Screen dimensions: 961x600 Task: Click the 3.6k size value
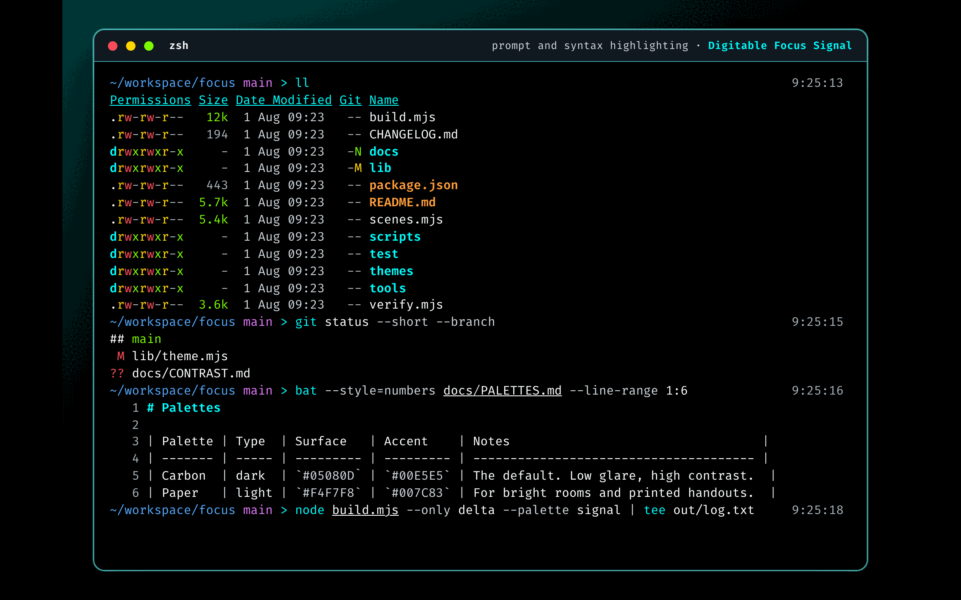click(213, 305)
